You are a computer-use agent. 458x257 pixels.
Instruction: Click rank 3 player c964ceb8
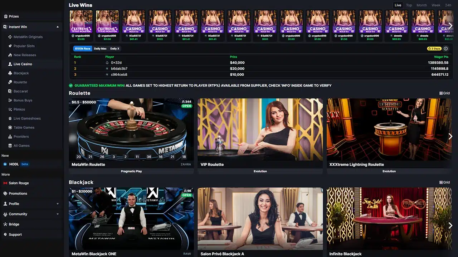(119, 75)
